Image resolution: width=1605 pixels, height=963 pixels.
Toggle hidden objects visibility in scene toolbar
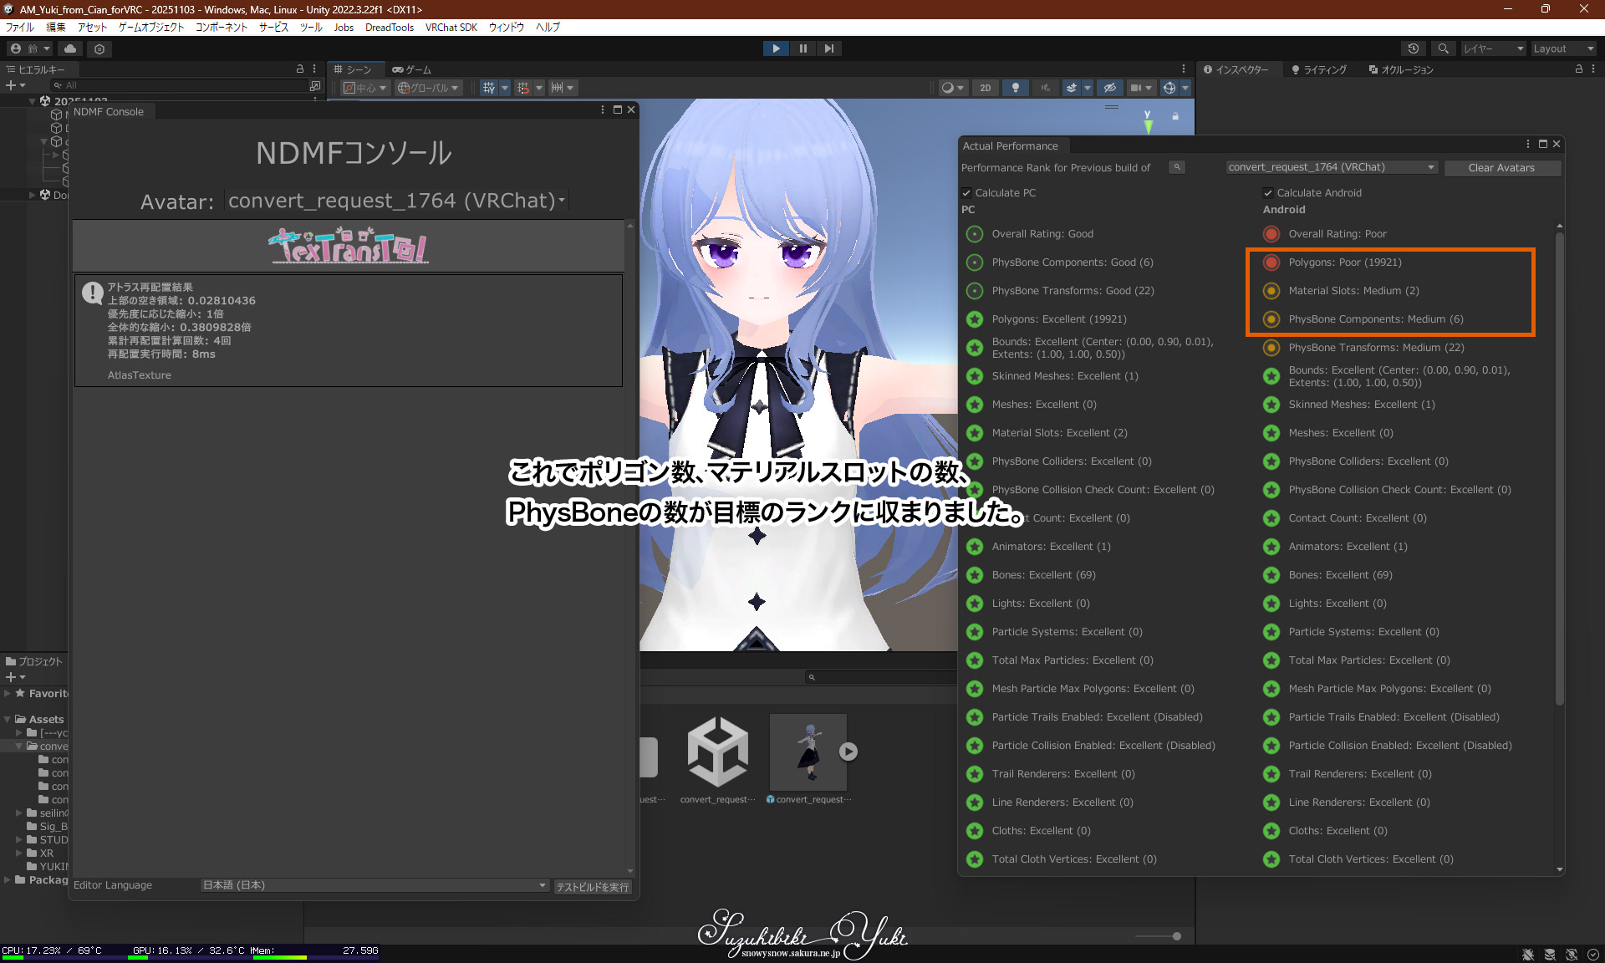[x=1109, y=88]
